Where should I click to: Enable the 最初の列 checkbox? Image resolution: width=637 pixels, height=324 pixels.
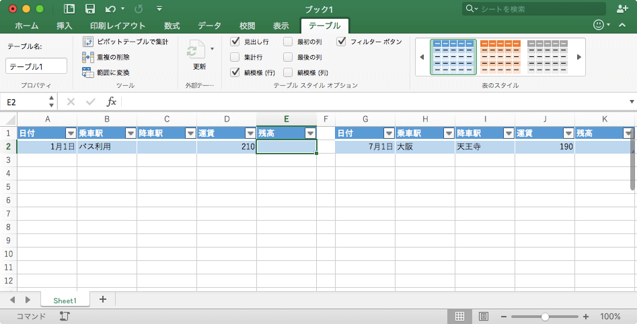click(288, 42)
